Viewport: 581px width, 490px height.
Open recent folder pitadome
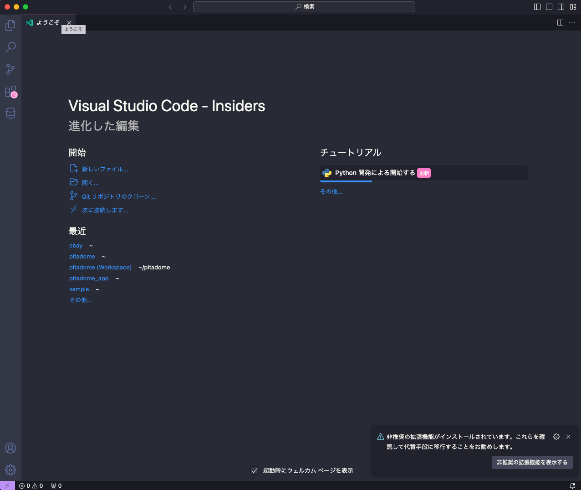(82, 257)
